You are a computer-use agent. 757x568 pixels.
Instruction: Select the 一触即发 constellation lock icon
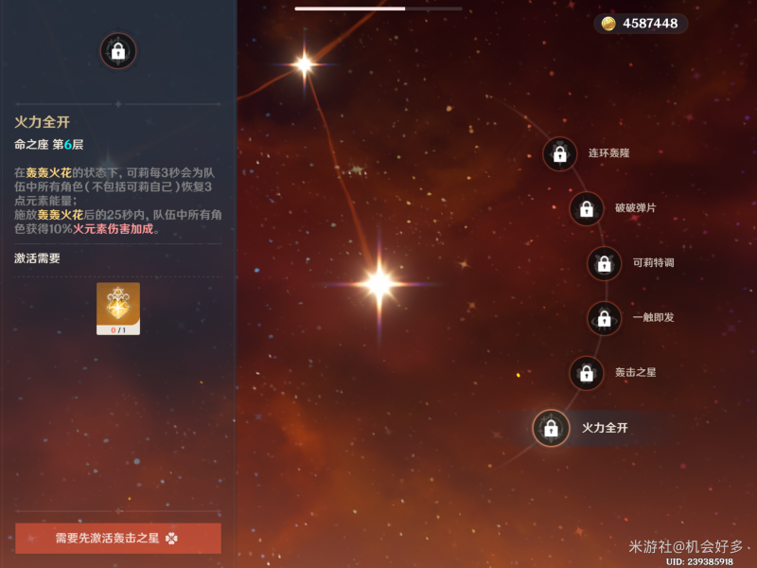(604, 319)
